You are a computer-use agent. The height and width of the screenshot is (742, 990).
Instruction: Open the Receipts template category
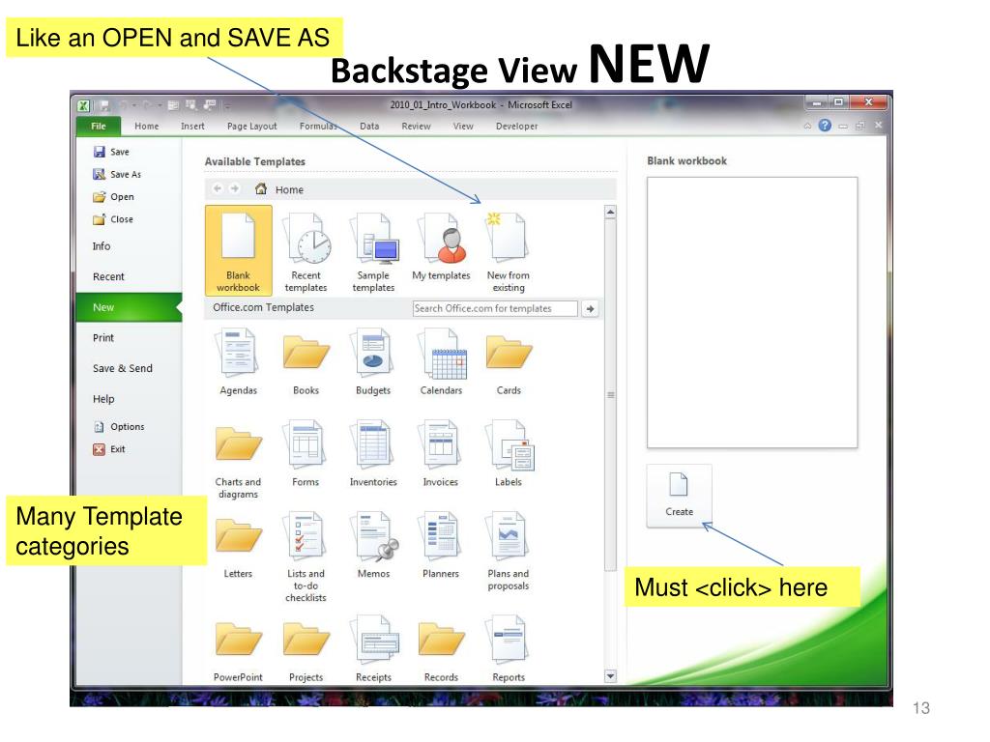pos(374,649)
